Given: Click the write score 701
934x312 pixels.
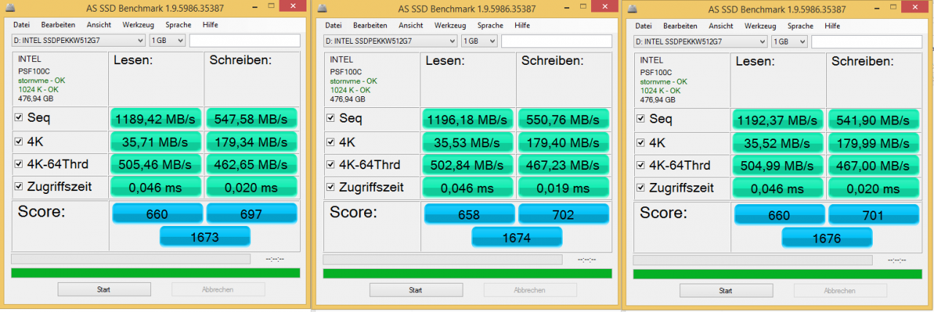Looking at the screenshot, I should point(873,215).
